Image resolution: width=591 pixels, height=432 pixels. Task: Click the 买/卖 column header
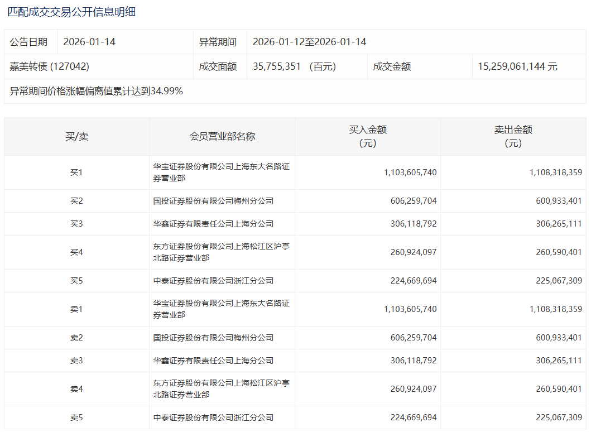coord(76,136)
